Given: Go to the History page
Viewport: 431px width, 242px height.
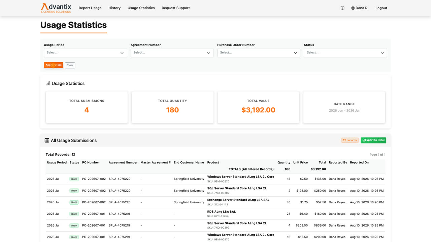Looking at the screenshot, I should [114, 8].
